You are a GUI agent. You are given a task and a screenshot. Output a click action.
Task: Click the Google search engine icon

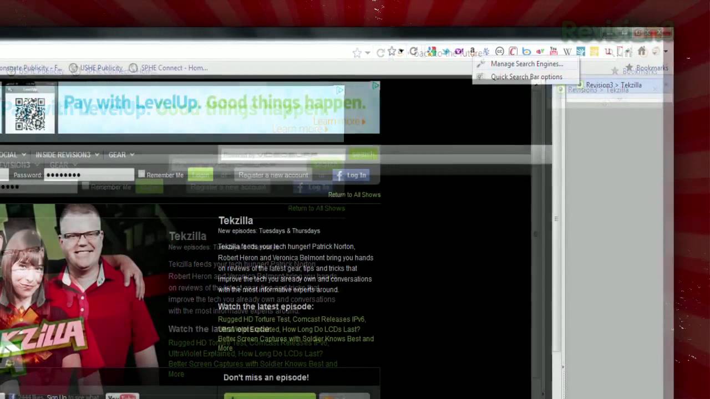pyautogui.click(x=432, y=51)
